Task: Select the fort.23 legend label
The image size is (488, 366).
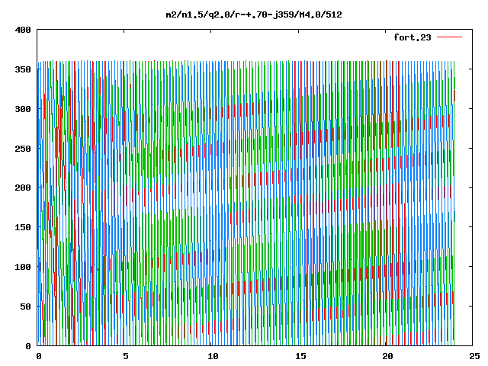Action: (412, 37)
